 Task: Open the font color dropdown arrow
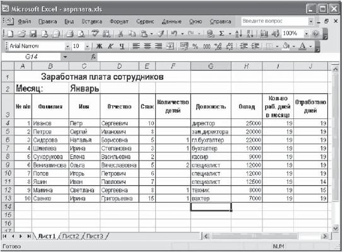point(310,47)
